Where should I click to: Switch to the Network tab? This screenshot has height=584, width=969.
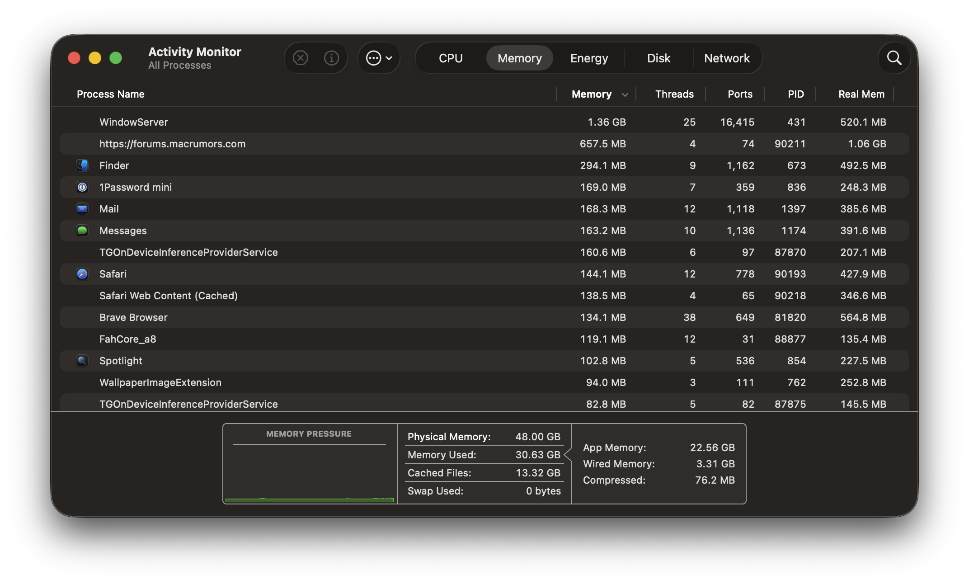click(727, 58)
